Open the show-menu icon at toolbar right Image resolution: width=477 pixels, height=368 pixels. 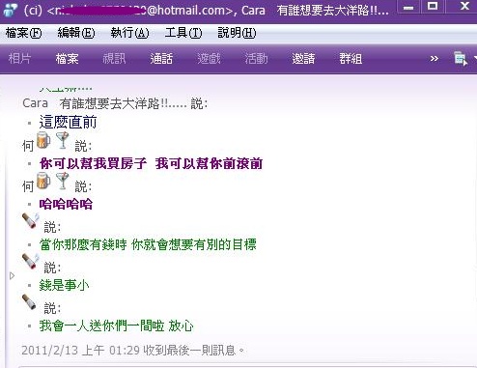[461, 59]
